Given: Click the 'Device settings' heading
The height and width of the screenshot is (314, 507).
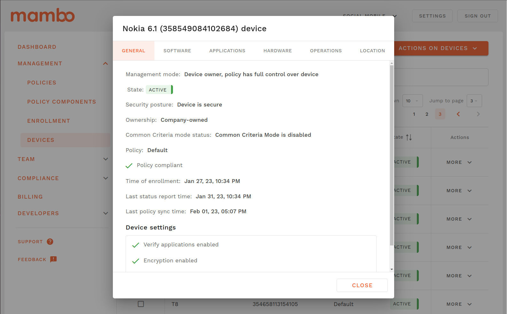Looking at the screenshot, I should point(151,227).
